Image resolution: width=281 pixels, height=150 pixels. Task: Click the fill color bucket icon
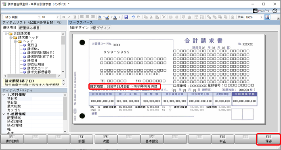[100, 17]
